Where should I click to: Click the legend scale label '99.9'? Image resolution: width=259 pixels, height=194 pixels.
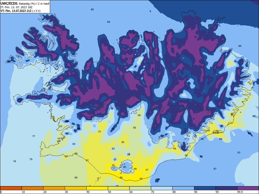(x=240, y=192)
